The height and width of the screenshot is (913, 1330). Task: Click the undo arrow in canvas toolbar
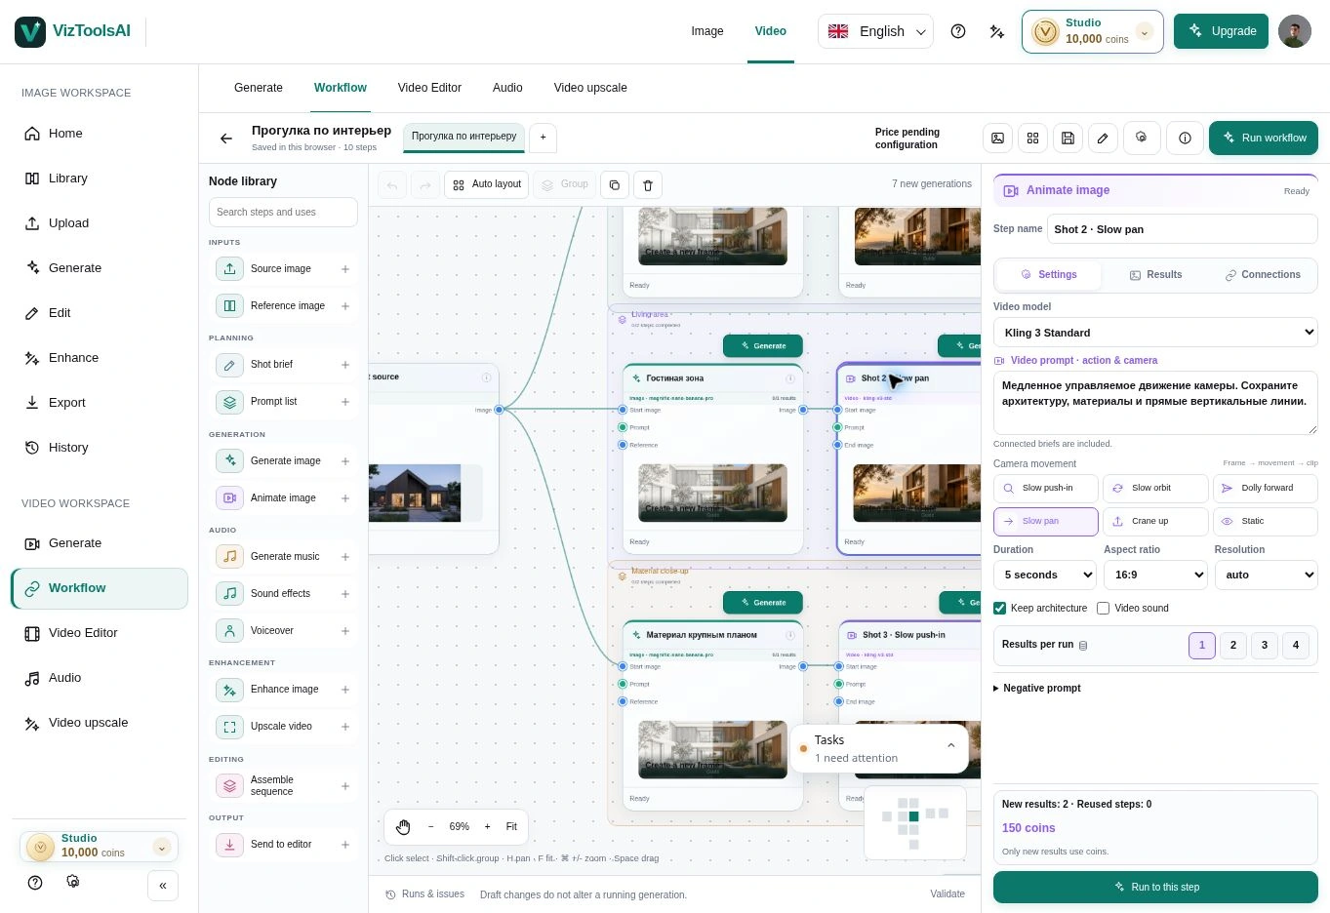point(392,184)
